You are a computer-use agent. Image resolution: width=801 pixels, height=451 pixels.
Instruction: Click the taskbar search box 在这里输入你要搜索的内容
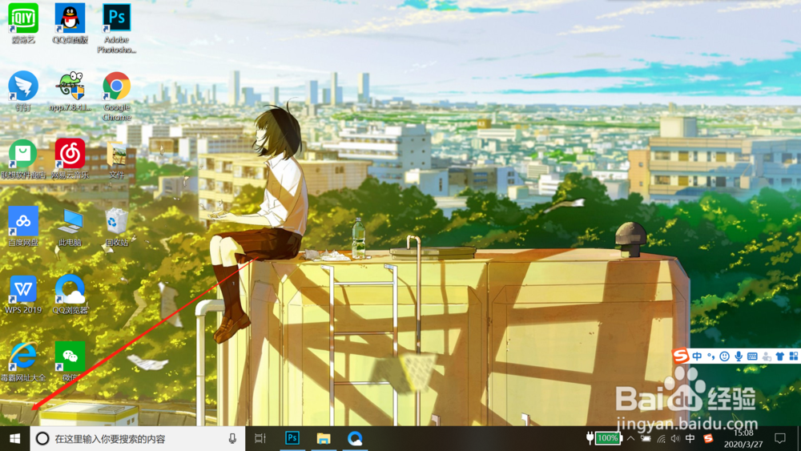coord(138,439)
